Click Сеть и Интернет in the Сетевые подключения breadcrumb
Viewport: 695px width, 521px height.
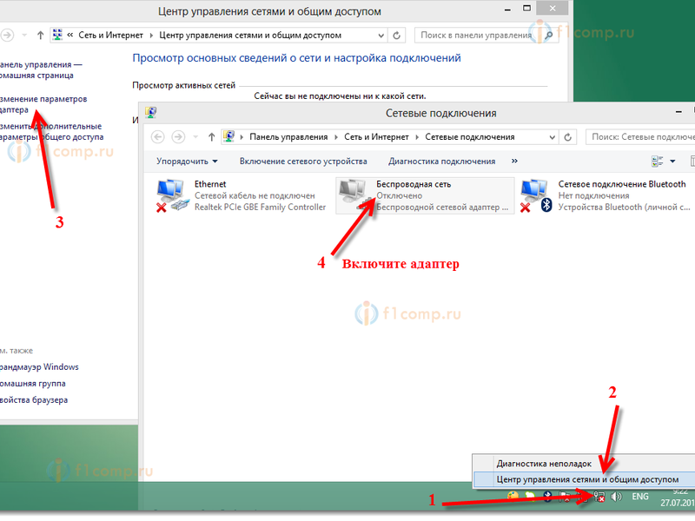[x=376, y=137]
